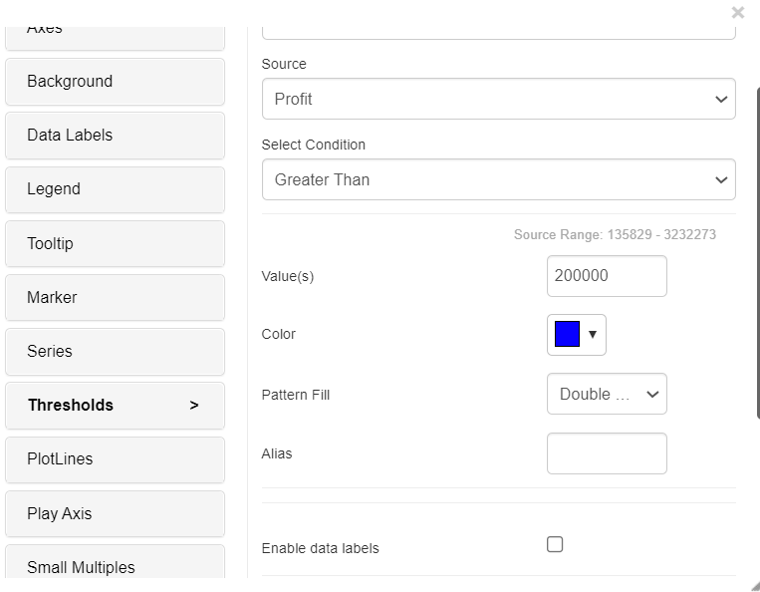Image resolution: width=760 pixels, height=592 pixels.
Task: Expand the Pattern Fill dropdown
Action: [x=607, y=395]
